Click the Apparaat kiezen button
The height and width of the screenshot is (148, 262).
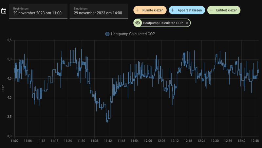(187, 10)
